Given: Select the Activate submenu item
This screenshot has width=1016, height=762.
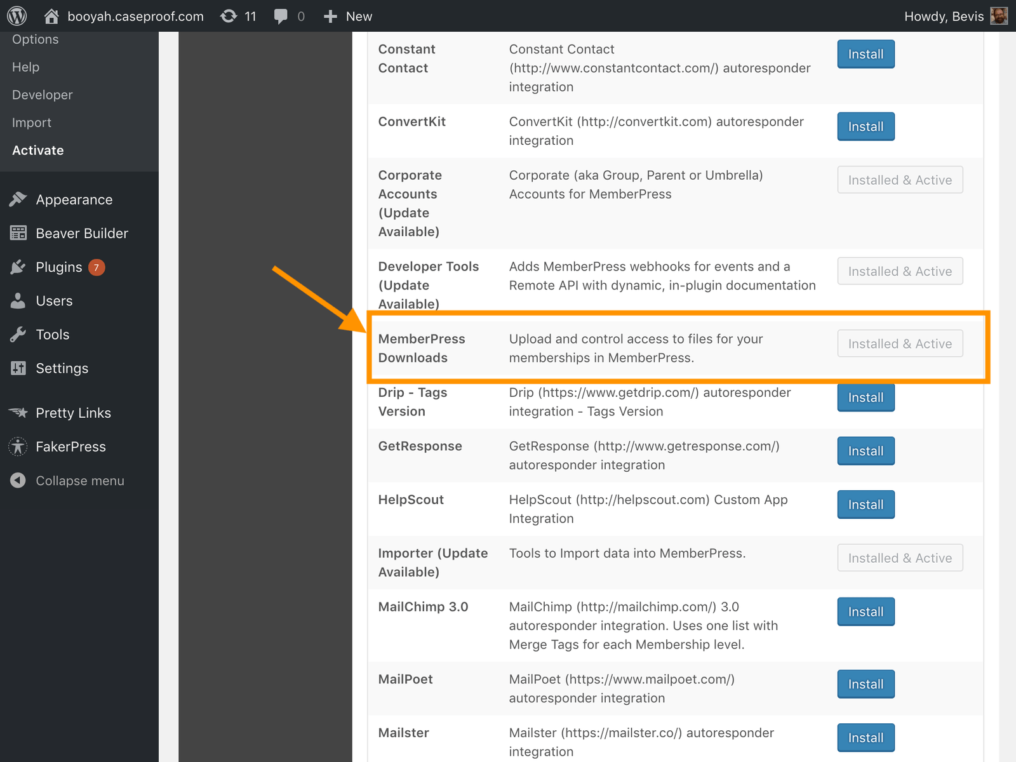Looking at the screenshot, I should pos(38,150).
